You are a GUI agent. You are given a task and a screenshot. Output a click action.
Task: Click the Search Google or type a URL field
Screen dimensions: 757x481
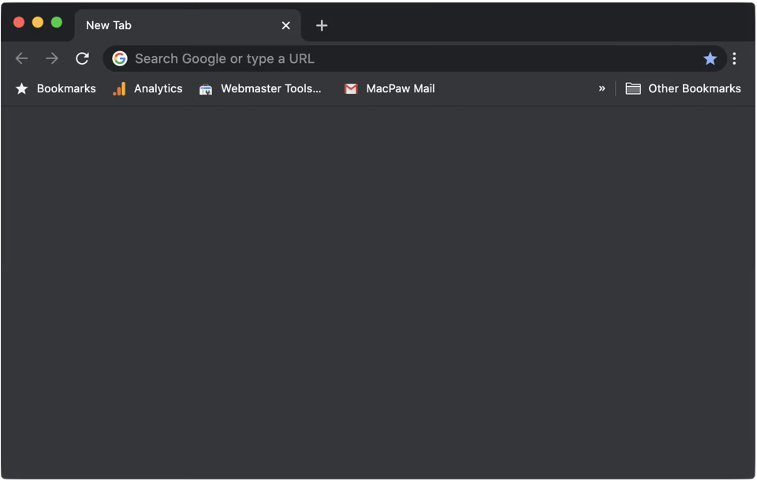[x=416, y=58]
